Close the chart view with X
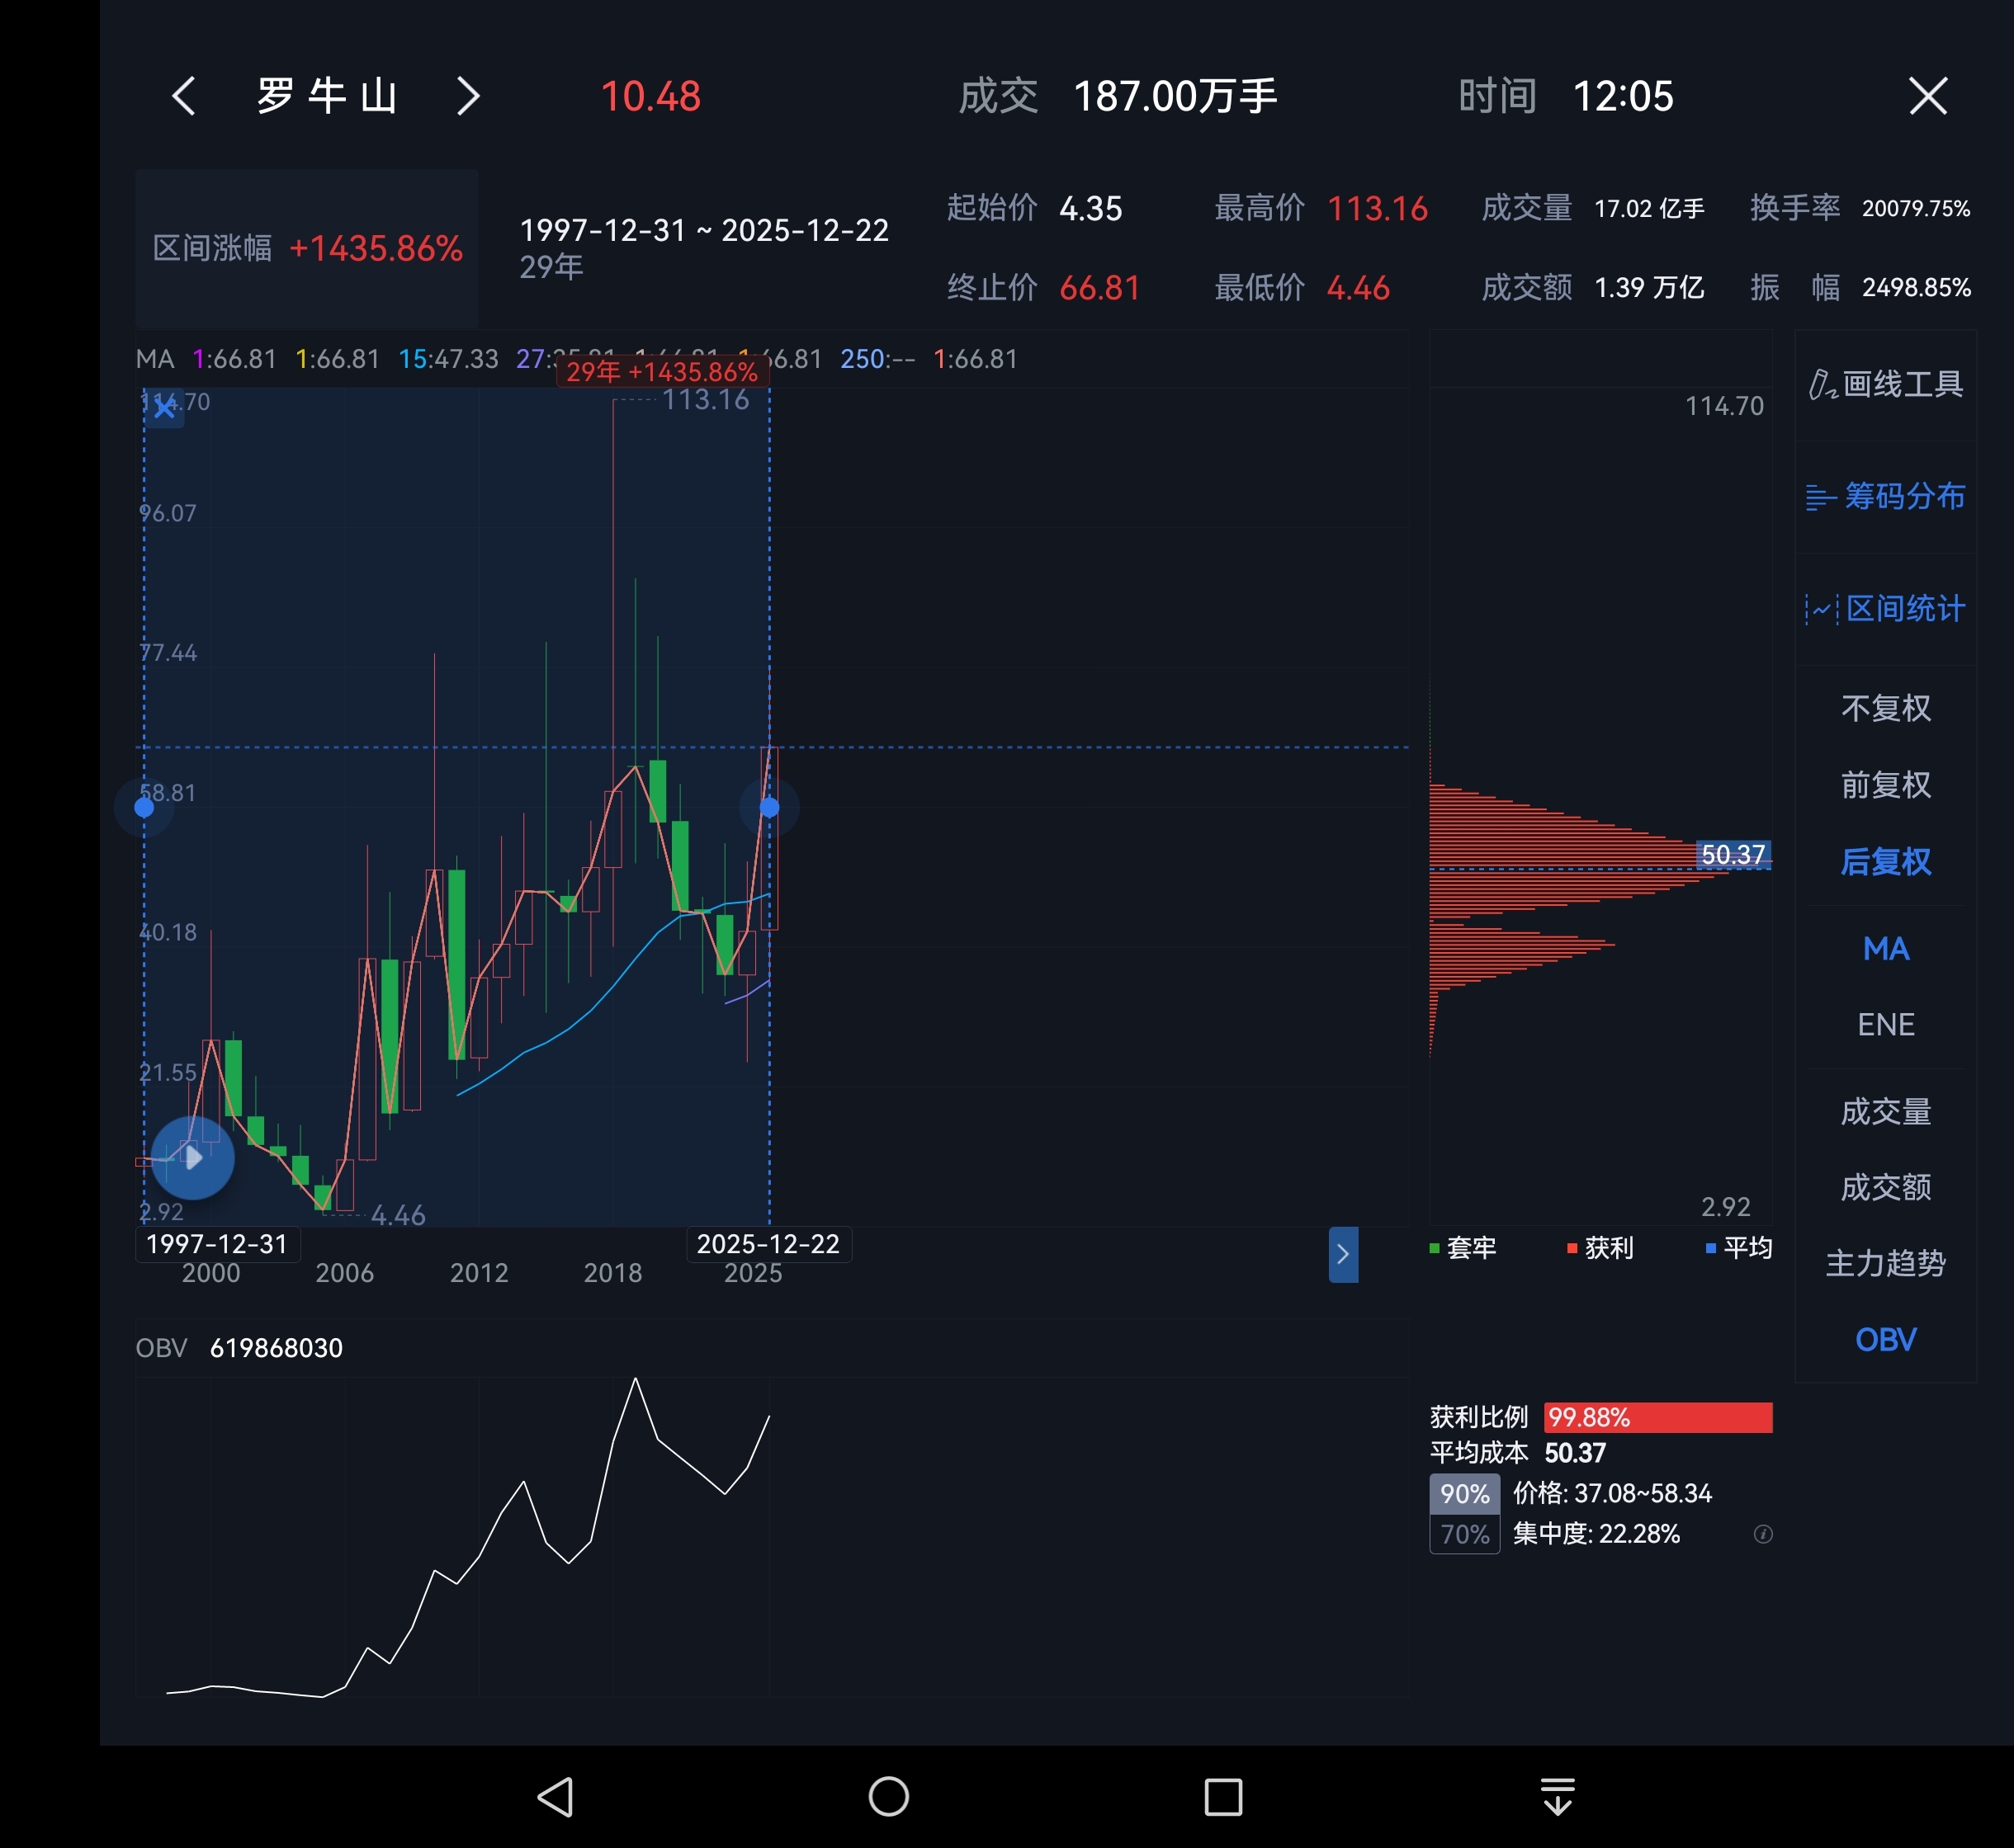Viewport: 2014px width, 1848px height. click(x=1927, y=97)
